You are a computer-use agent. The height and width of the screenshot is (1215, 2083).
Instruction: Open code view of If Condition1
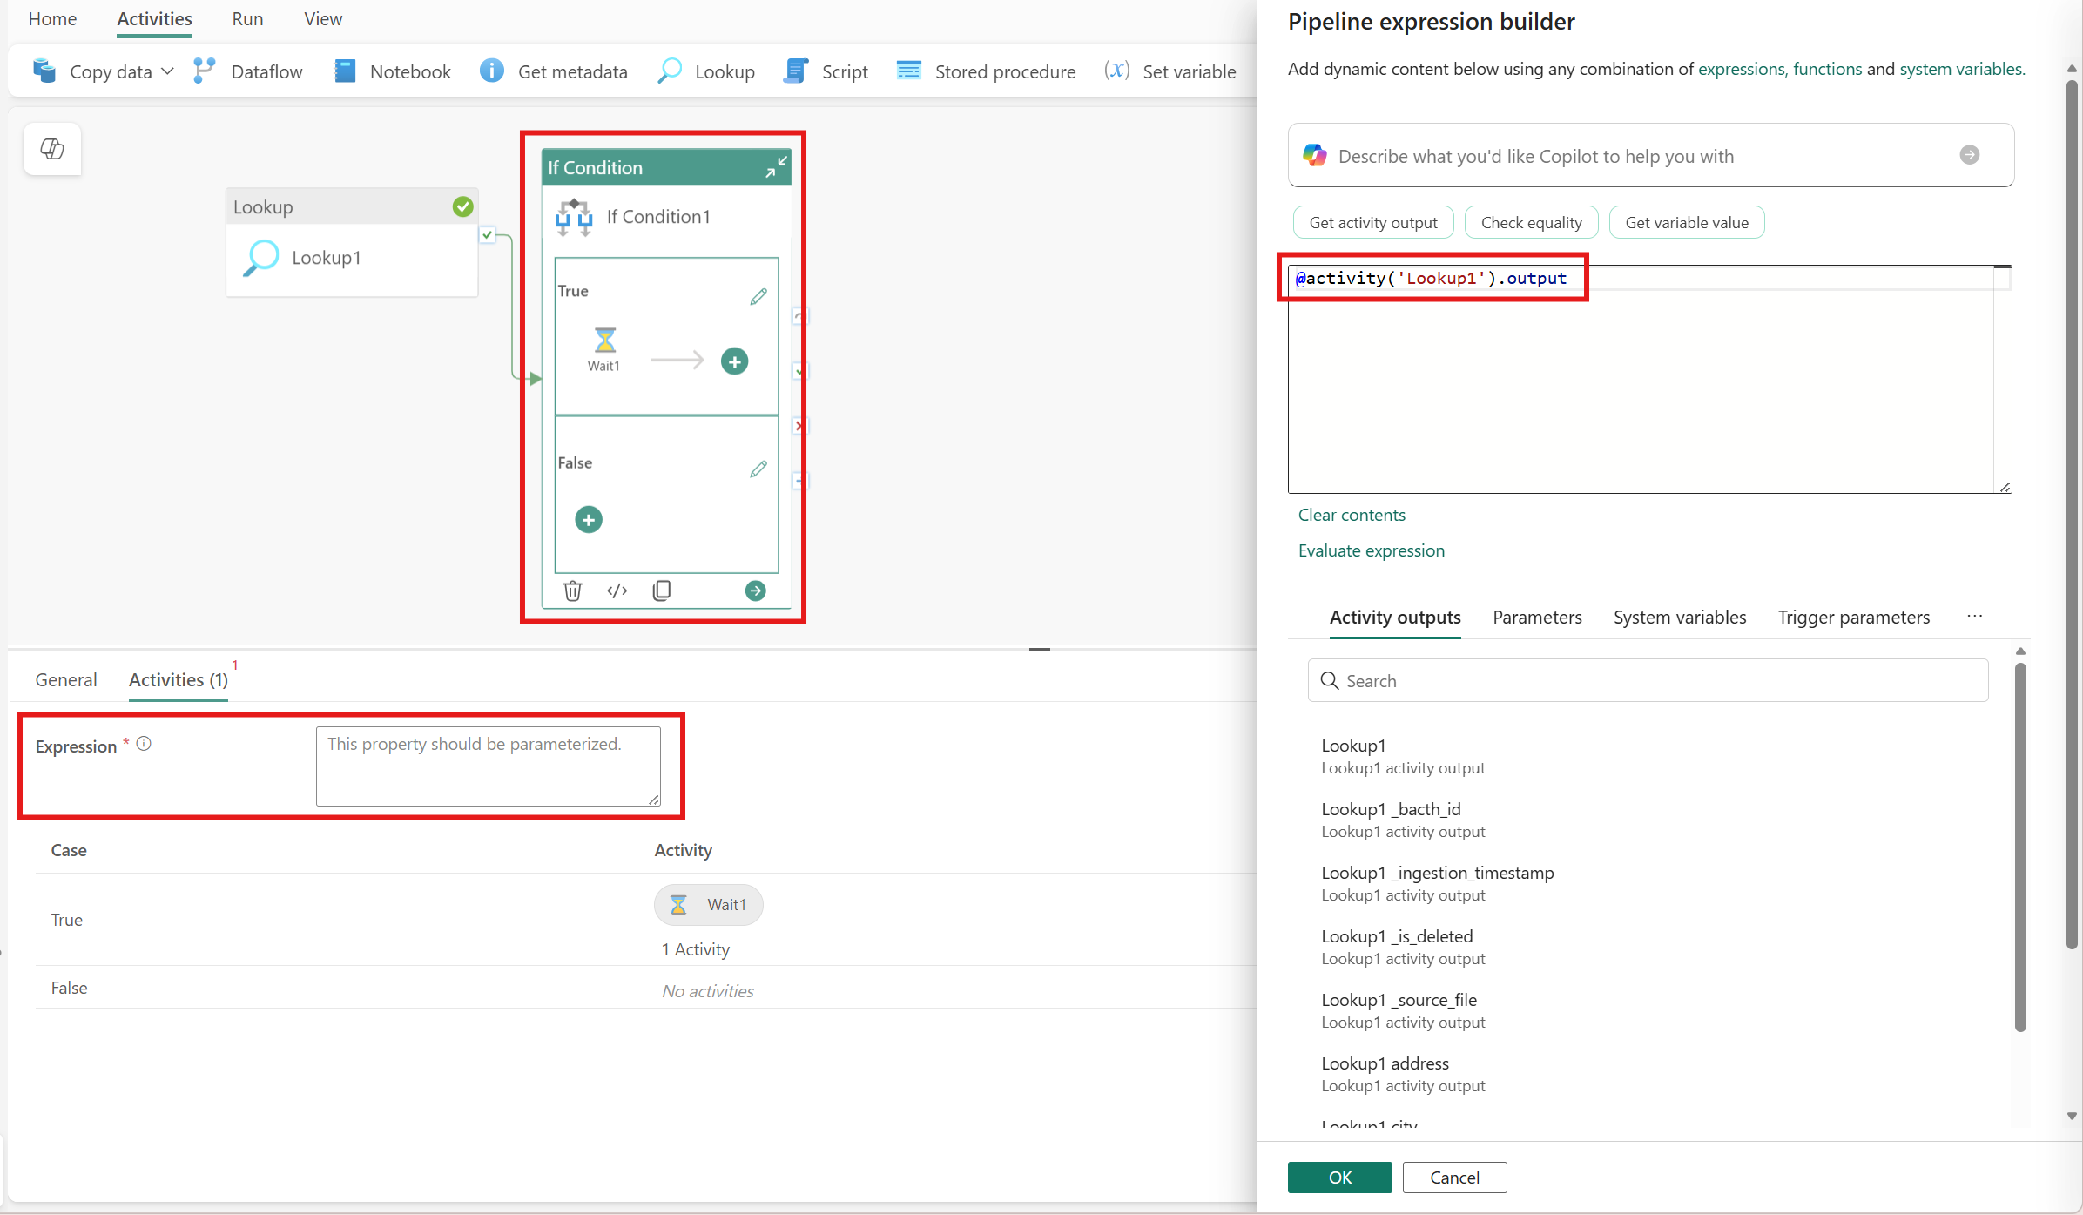pyautogui.click(x=617, y=591)
